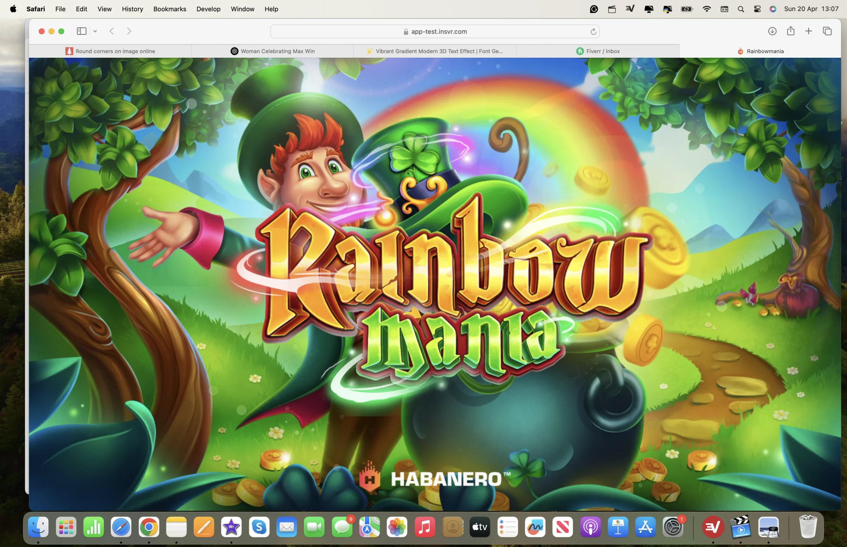Open ExpressVPN from the Dock
Screen dimensions: 847x547
(713, 527)
